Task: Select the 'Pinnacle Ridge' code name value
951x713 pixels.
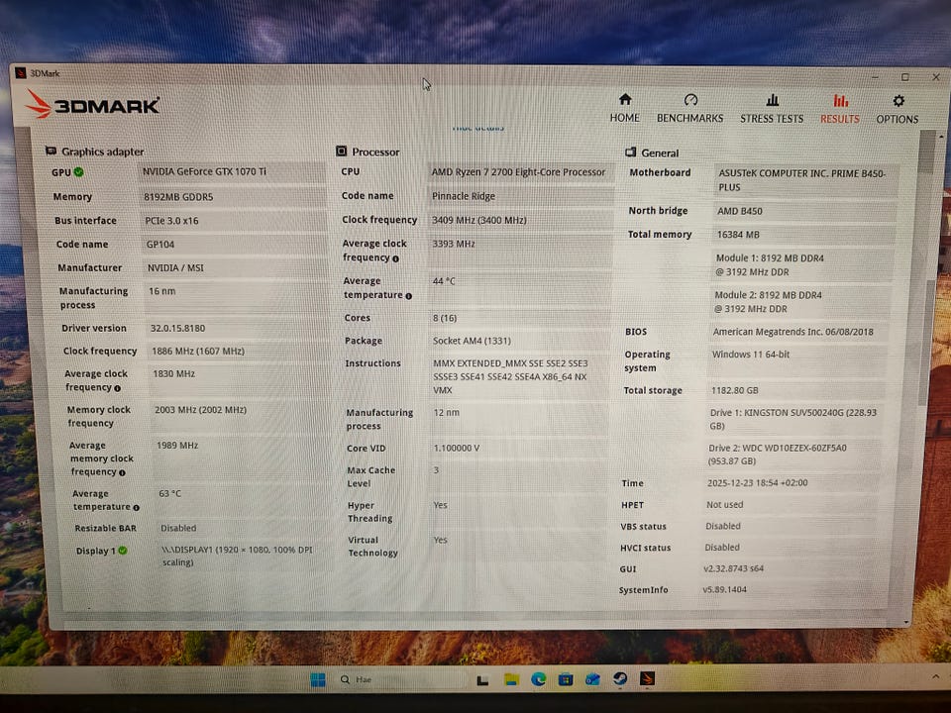Action: (x=464, y=196)
